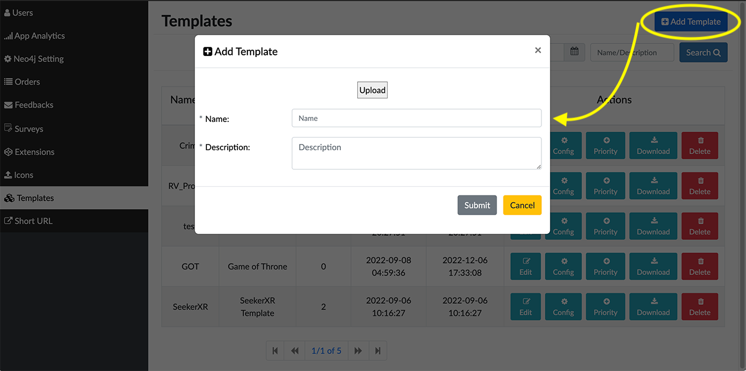The width and height of the screenshot is (746, 371).
Task: Close the Add Template dialog with X
Action: [537, 51]
